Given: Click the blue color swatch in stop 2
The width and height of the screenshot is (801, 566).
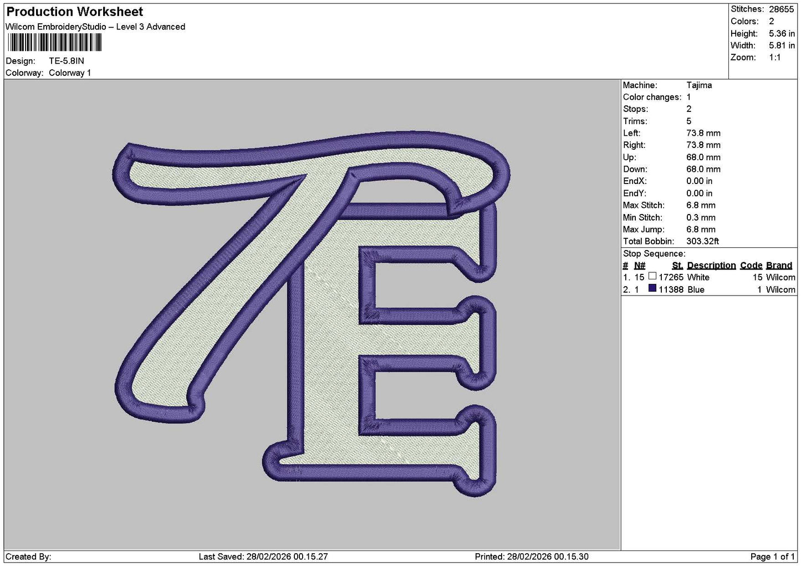Looking at the screenshot, I should 652,288.
